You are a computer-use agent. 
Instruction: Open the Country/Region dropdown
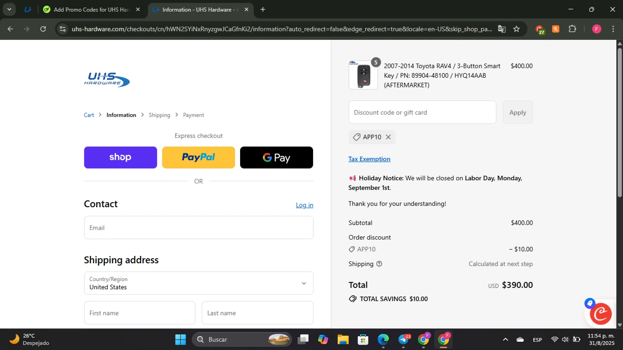point(199,283)
